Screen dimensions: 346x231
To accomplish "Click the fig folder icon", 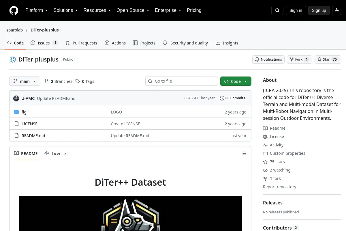I will [x=16, y=112].
